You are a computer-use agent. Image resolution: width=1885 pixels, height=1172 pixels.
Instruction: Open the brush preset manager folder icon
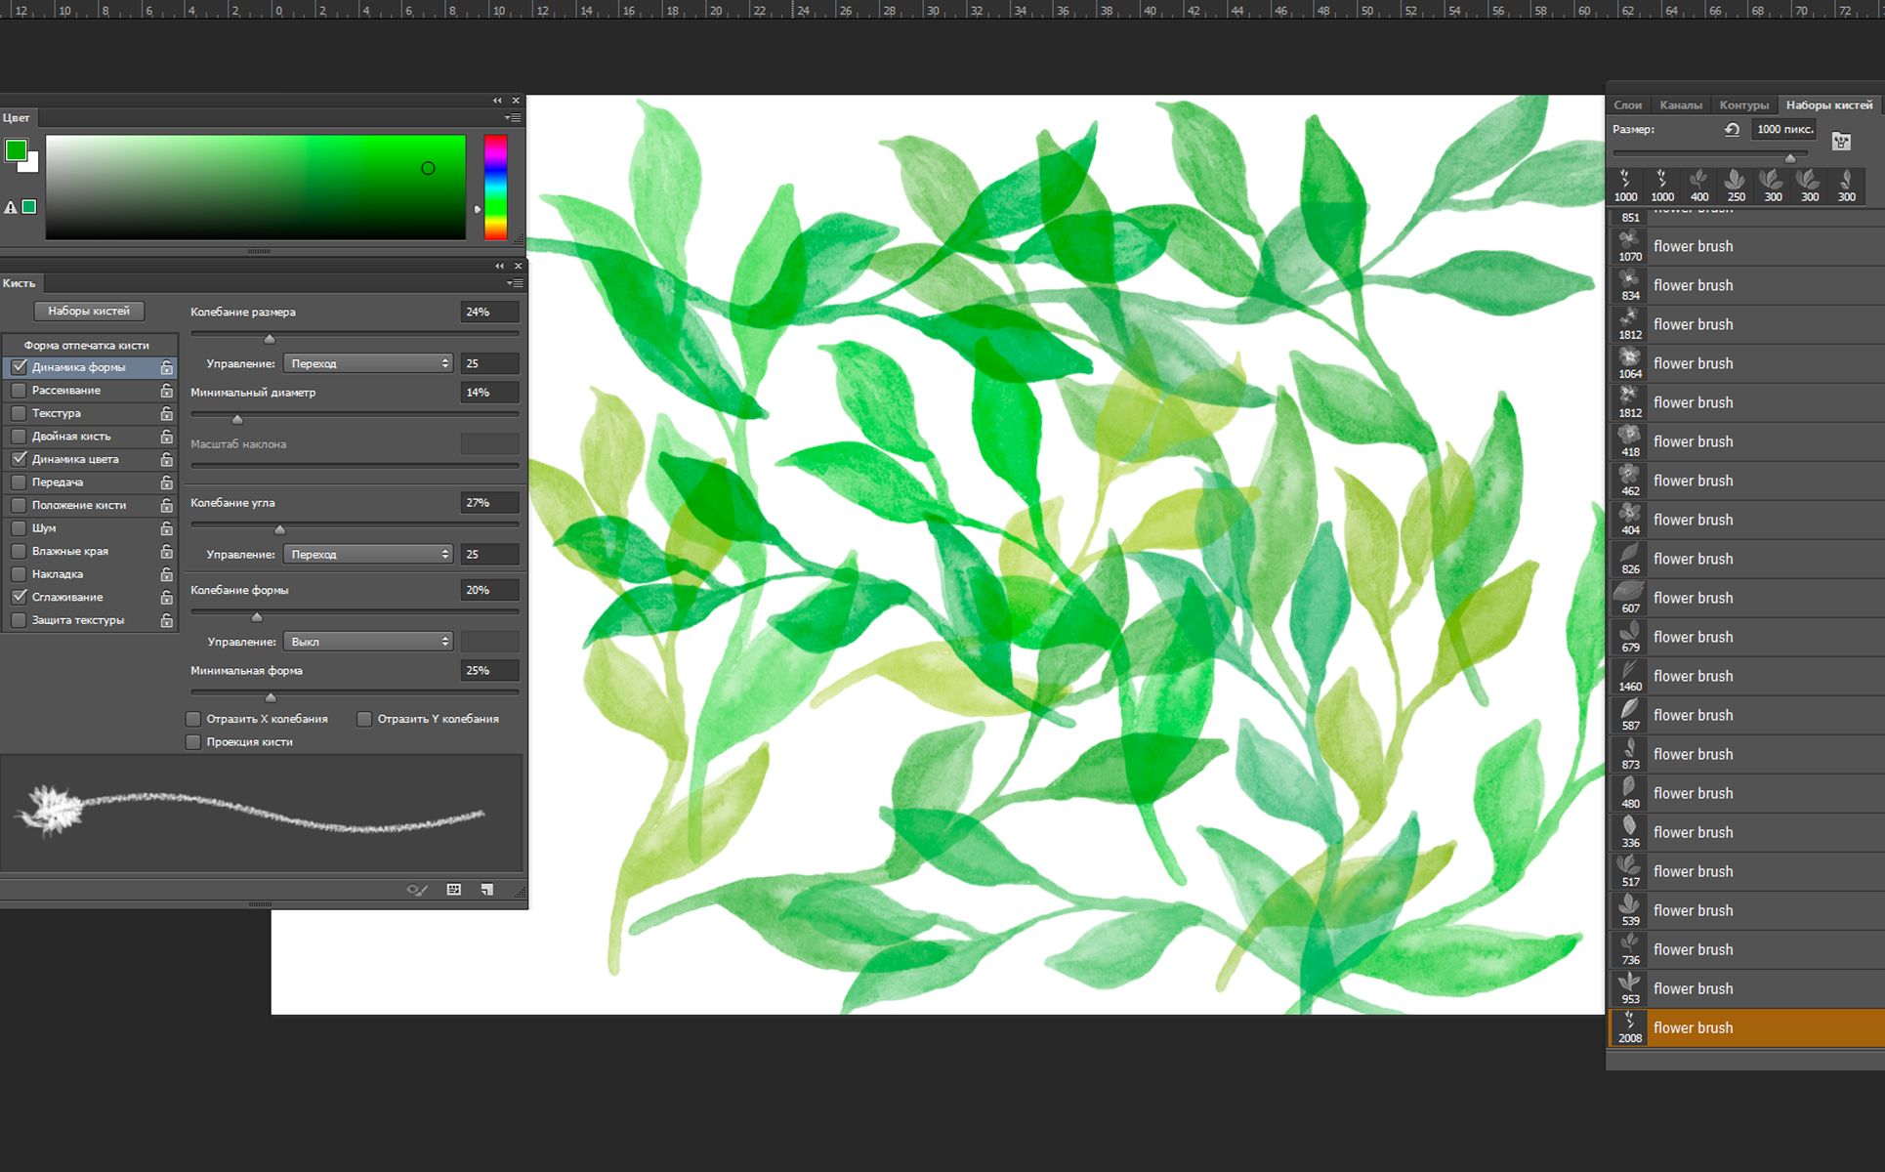tap(1841, 142)
